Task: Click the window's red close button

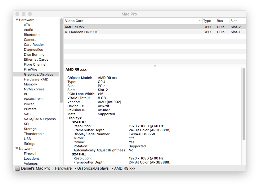Action: click(x=17, y=14)
